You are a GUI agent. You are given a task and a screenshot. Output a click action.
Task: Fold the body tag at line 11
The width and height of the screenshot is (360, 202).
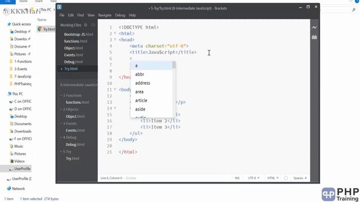coord(115,90)
